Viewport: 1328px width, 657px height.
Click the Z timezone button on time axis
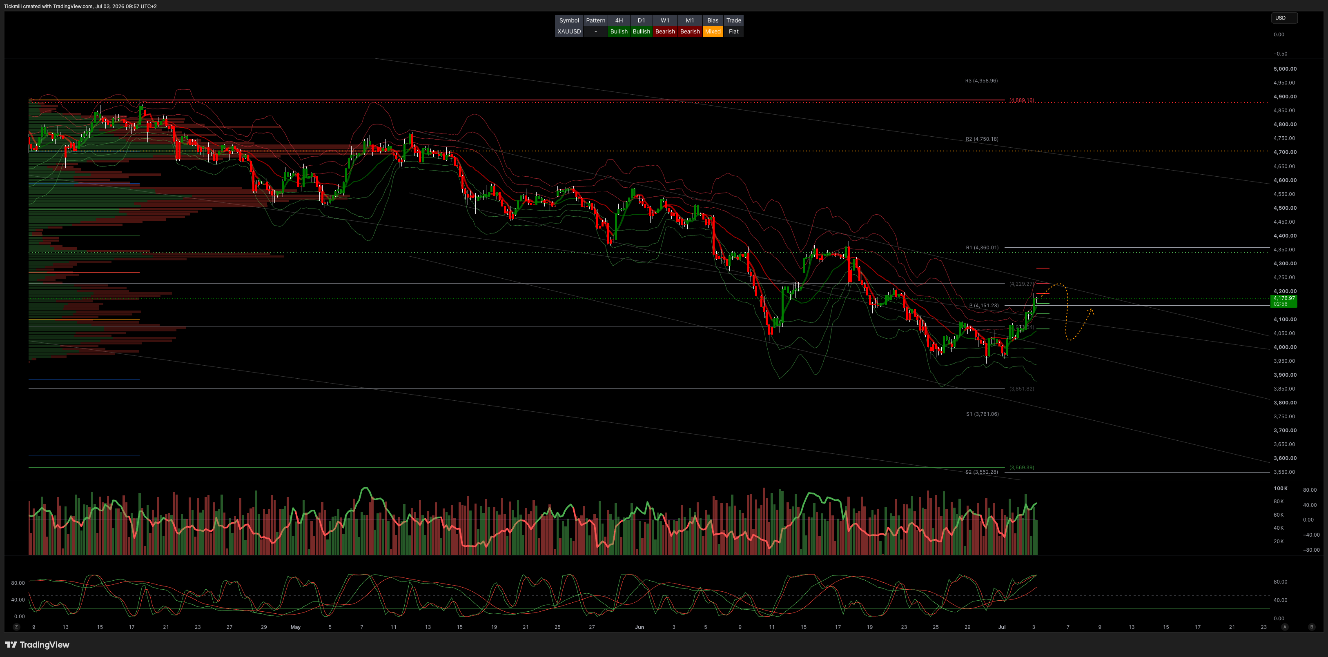[x=16, y=627]
